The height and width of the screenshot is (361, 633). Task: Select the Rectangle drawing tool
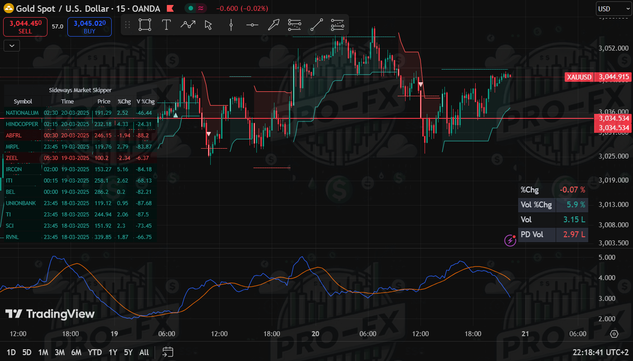[x=145, y=25]
